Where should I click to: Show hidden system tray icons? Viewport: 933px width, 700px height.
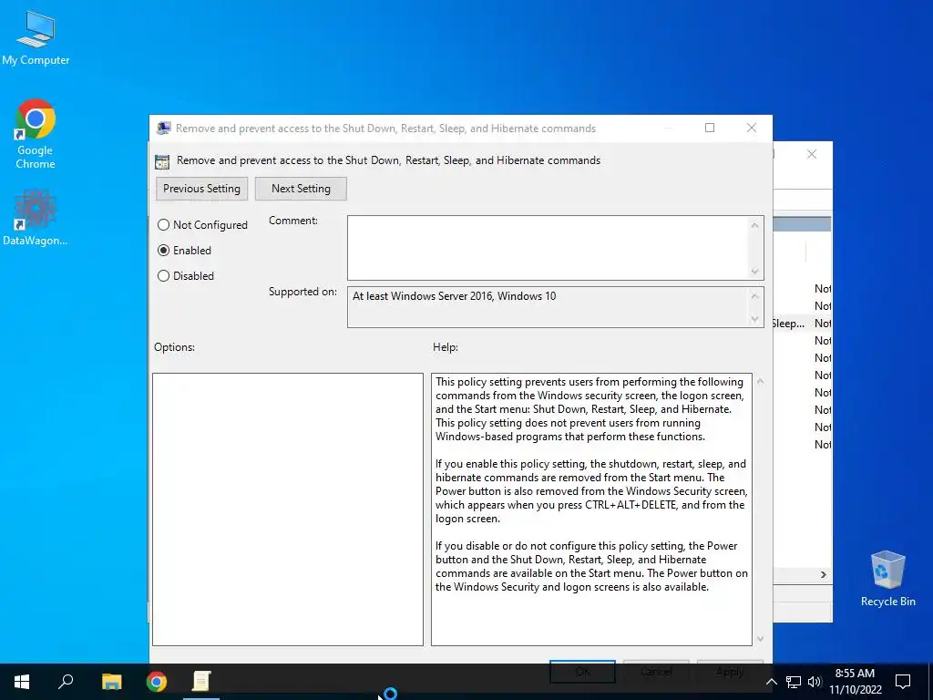pyautogui.click(x=771, y=682)
